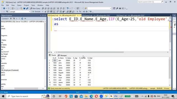The image size is (177, 99).
Task: Toggle Results to Text mode
Action: 67,12
